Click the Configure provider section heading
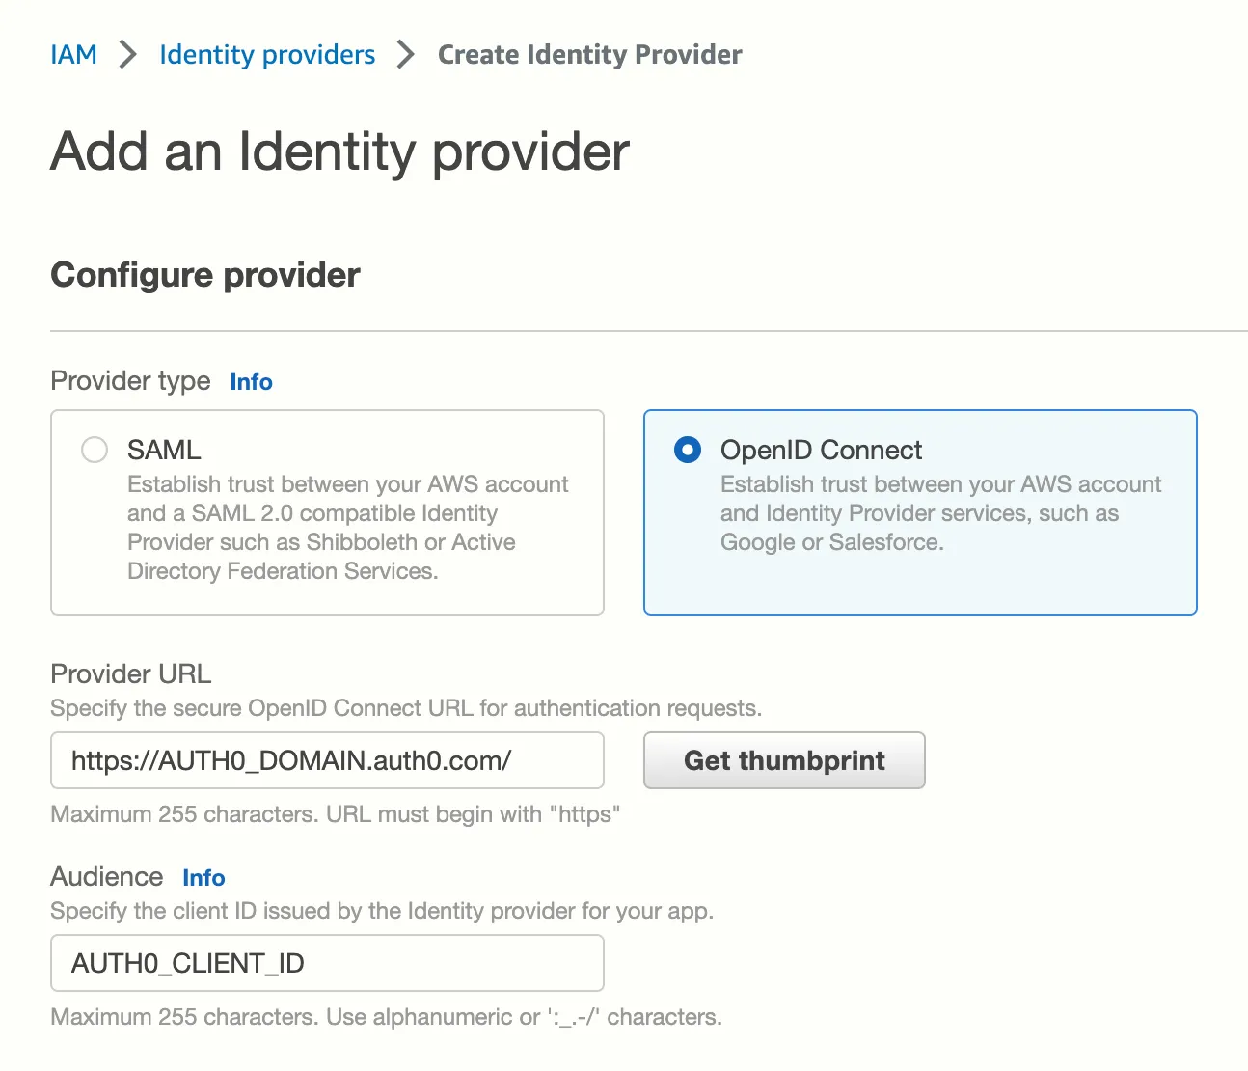1248x1071 pixels. click(204, 275)
